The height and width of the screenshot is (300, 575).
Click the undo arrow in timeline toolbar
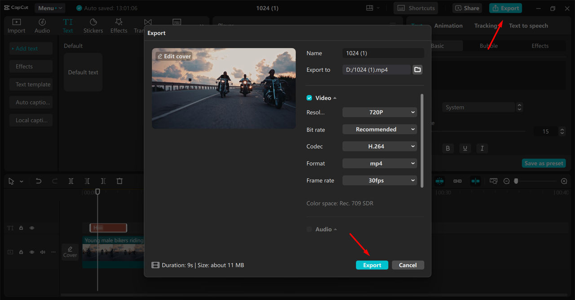click(39, 181)
